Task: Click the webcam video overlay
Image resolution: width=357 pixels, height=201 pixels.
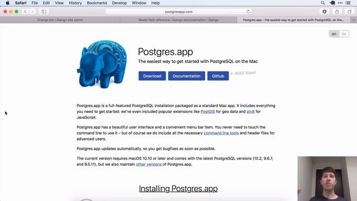Action: [x=327, y=179]
